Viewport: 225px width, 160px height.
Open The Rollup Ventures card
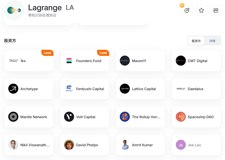coord(140,117)
